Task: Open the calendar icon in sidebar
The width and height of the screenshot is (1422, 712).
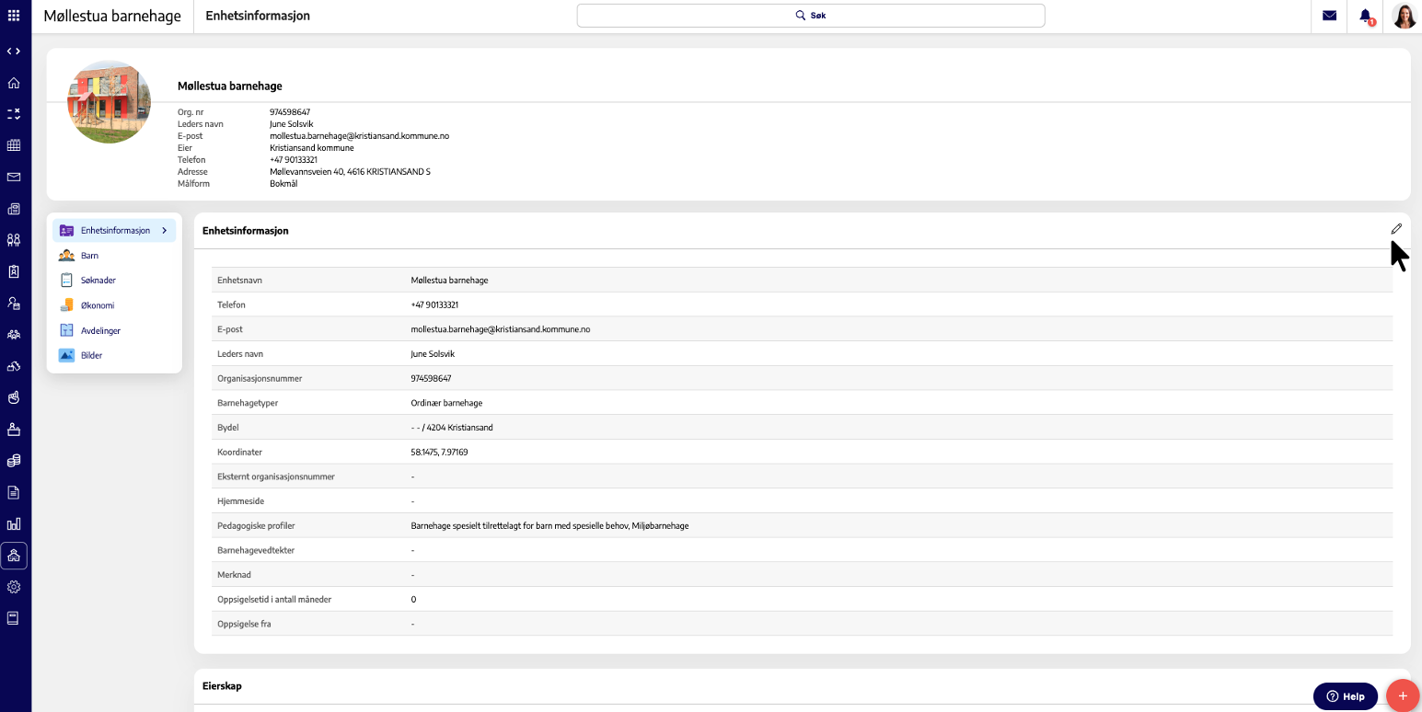Action: pos(14,145)
